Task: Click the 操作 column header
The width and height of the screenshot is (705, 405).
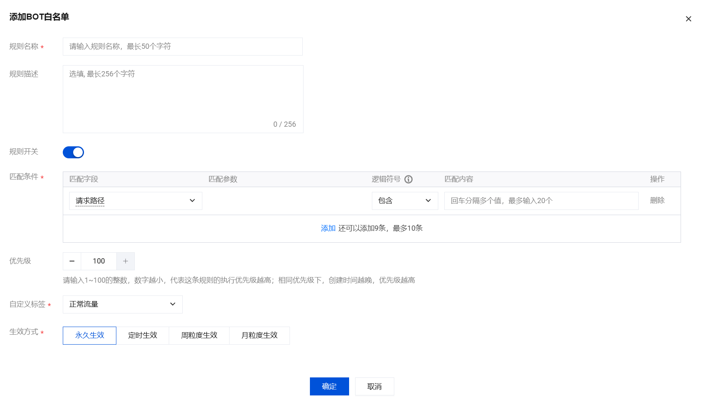Action: tap(657, 179)
